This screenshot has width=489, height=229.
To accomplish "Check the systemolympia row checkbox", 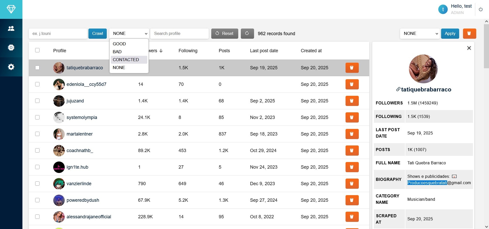I will 37,117.
